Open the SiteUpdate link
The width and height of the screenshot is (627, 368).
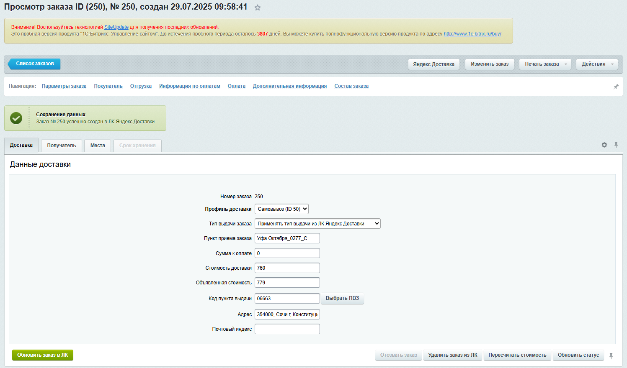116,27
